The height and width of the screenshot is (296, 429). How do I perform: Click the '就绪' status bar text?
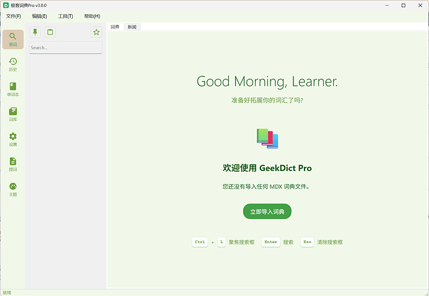click(7, 293)
